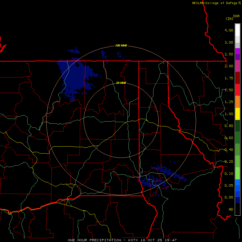Viewport: 242px width, 242px height.
Task: Select the 0.60 legend value
Action: click(x=229, y=138)
